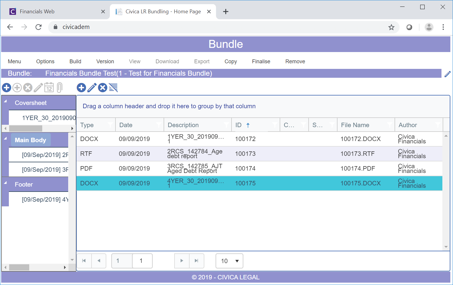Collapse the Coversheet section
The width and height of the screenshot is (453, 285).
click(x=5, y=101)
